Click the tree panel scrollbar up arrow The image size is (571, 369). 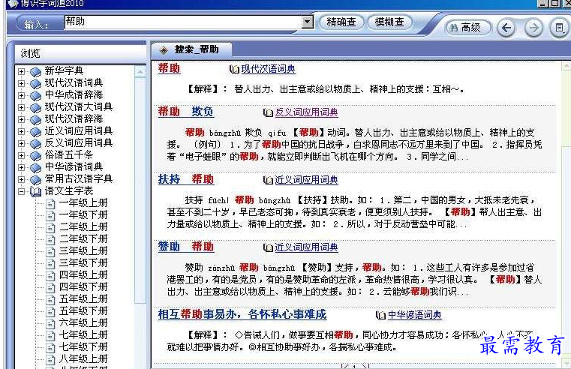[x=140, y=72]
